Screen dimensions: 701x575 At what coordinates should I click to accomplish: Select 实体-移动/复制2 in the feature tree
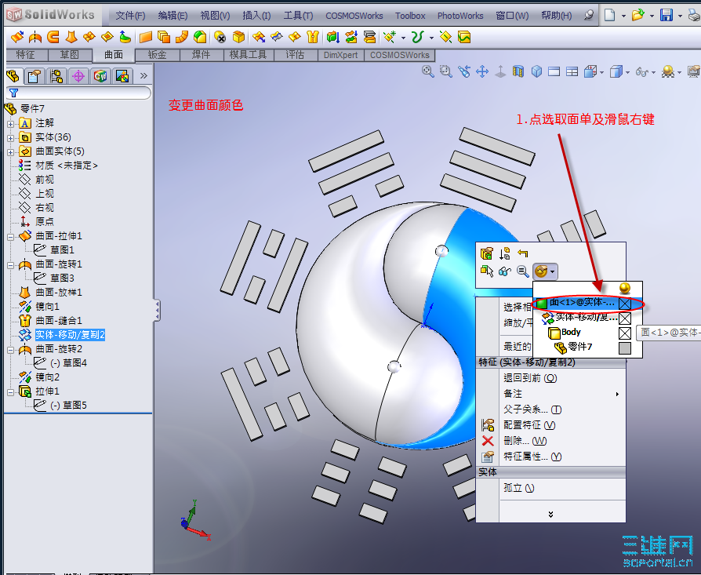pyautogui.click(x=70, y=334)
